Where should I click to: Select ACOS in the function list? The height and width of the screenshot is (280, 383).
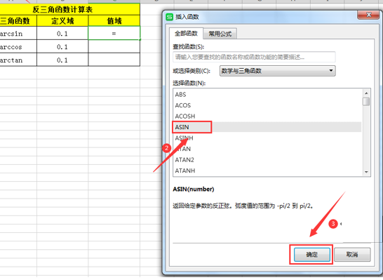[267, 105]
